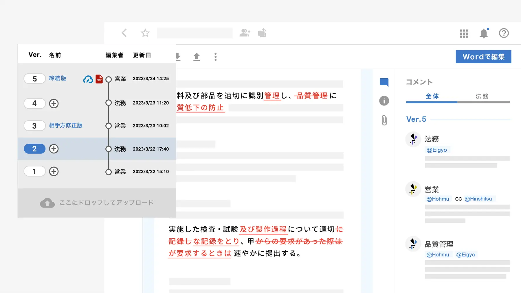The width and height of the screenshot is (521, 293).
Task: Star this document as favorite
Action: [145, 33]
